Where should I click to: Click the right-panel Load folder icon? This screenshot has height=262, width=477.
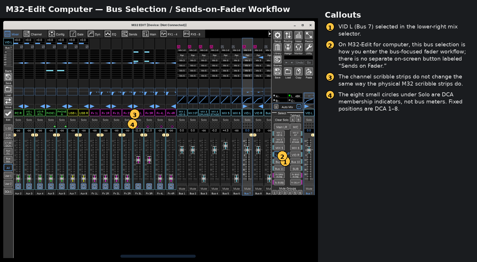click(x=288, y=72)
